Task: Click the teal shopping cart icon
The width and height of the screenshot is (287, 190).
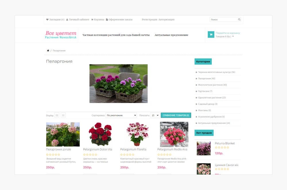Action: click(211, 34)
